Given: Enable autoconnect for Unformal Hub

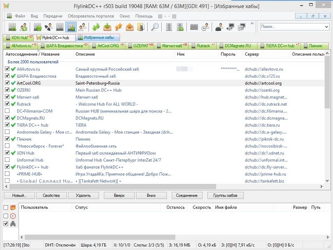Looking at the screenshot, I should point(7,160).
